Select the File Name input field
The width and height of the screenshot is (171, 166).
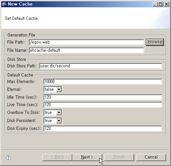pyautogui.click(x=87, y=50)
